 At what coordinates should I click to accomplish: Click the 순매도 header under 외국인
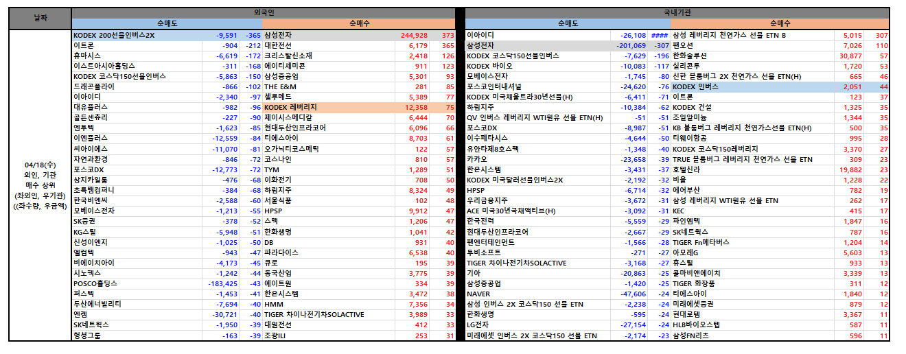[167, 23]
